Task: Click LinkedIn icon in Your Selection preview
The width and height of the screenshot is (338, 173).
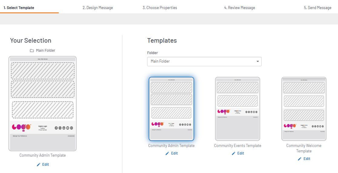Action: tap(64, 128)
